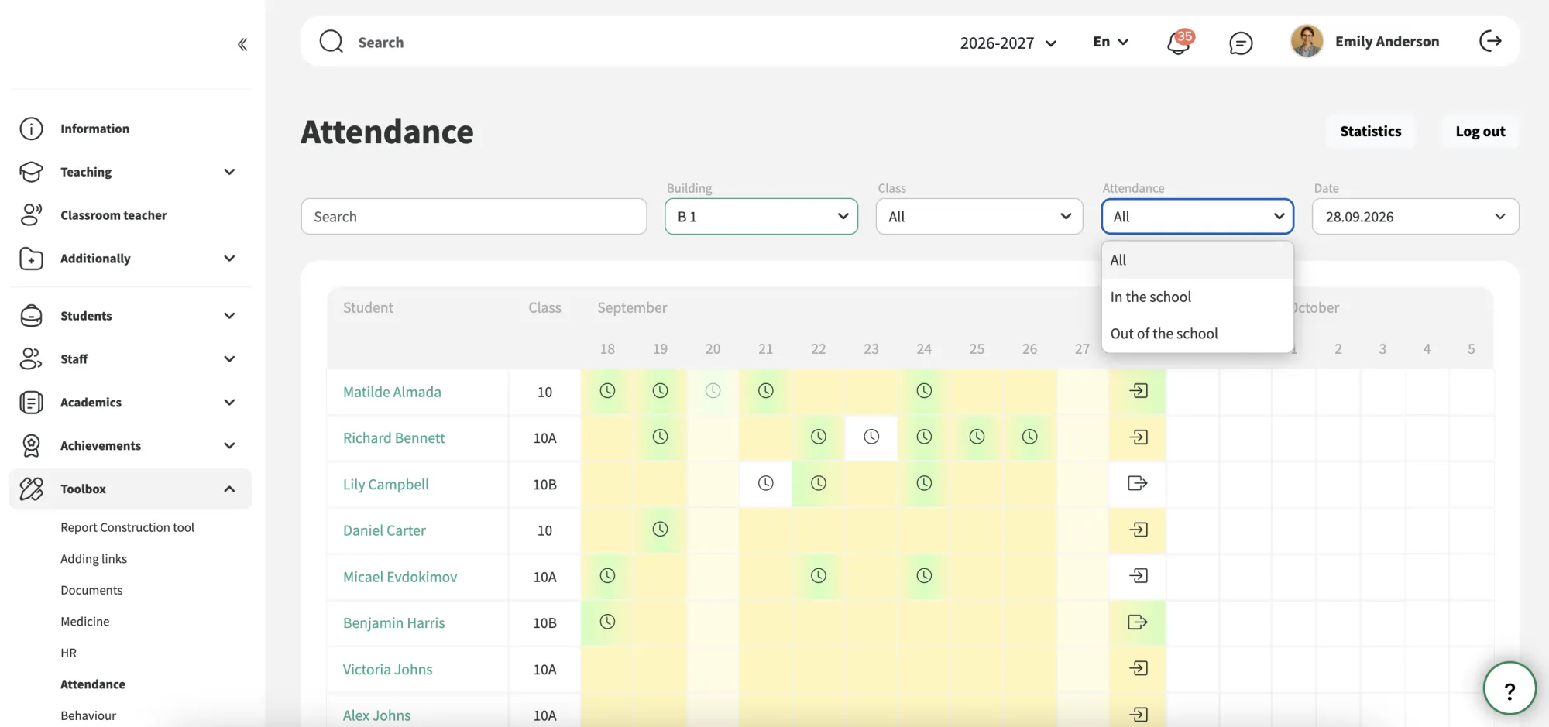Click Micael Evdokimov's clock icon on September 22
Viewport: 1549px width, 727px height.
819,575
